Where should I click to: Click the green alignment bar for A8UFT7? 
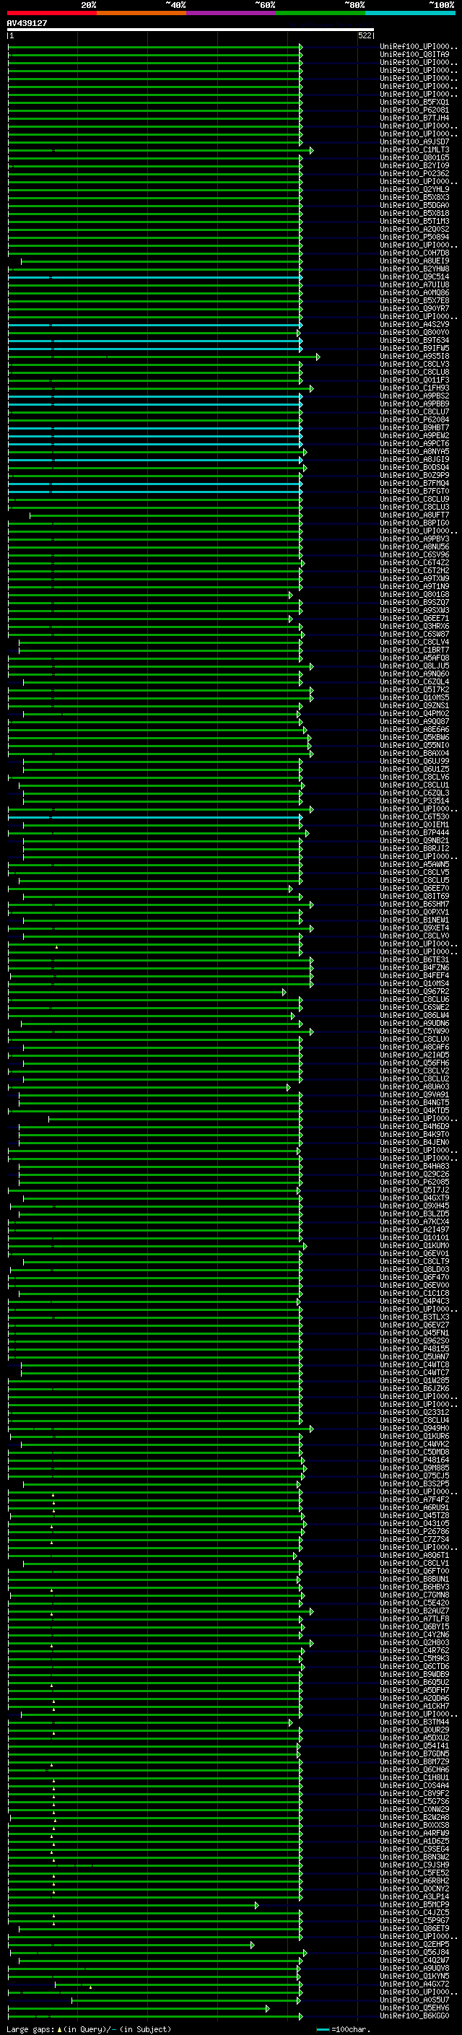coord(165,515)
